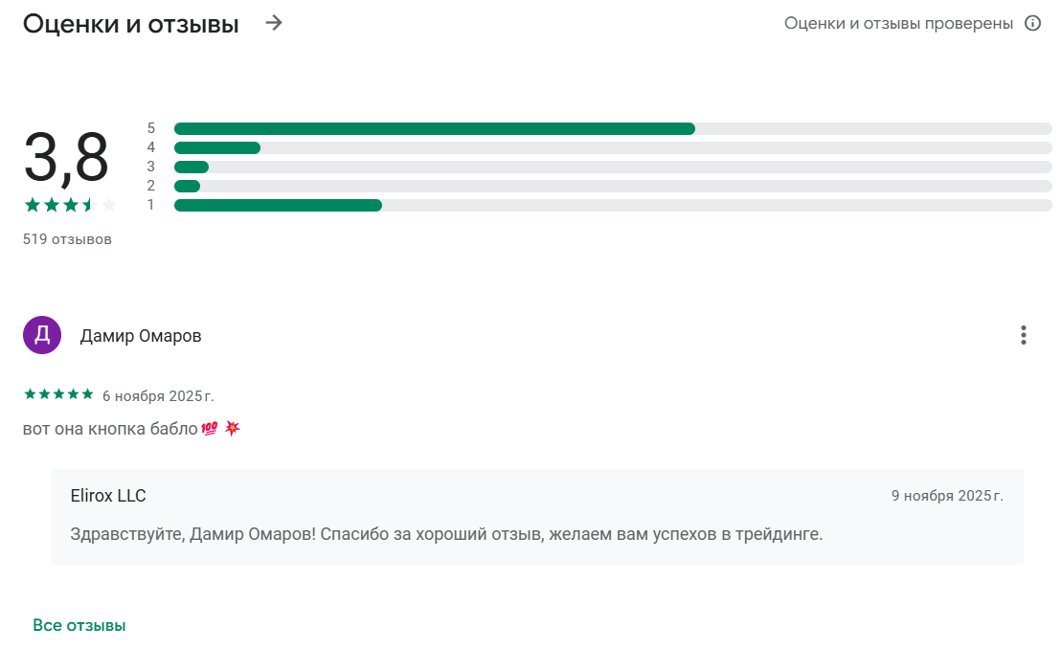Click the 1-star rating bar

pos(613,205)
